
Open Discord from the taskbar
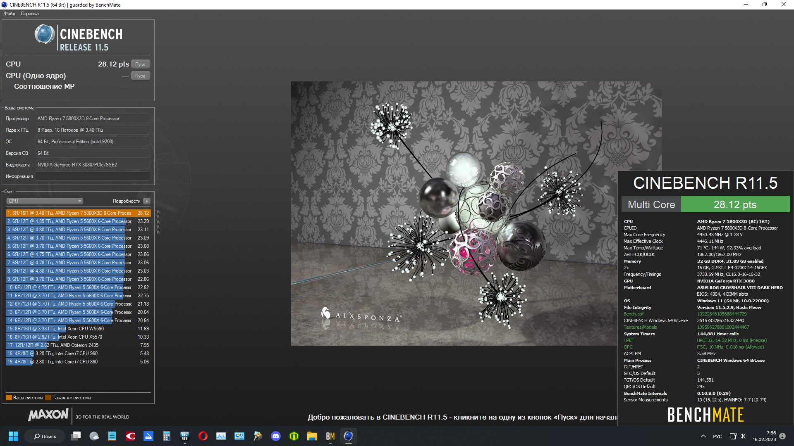click(276, 436)
